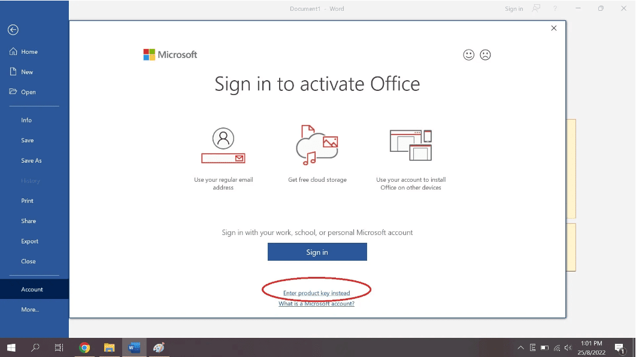Expand More… options in the sidebar

[30, 310]
